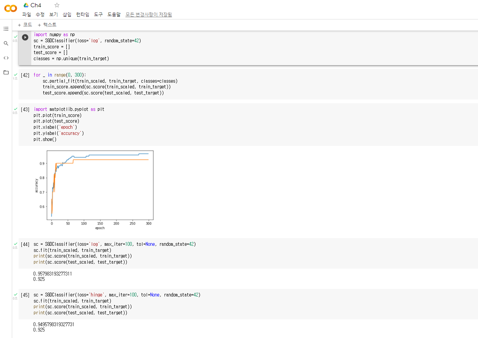The image size is (478, 338).
Task: Click the plt.plot(test_score) line
Action: [56, 121]
